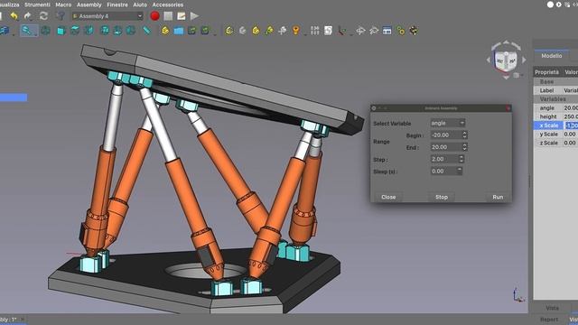Open the Macro menu
The width and height of the screenshot is (578, 325).
pyautogui.click(x=63, y=5)
